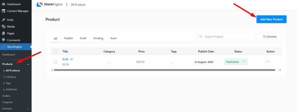
Task: Click the scrollbar left arrow
Action: tap(52, 70)
